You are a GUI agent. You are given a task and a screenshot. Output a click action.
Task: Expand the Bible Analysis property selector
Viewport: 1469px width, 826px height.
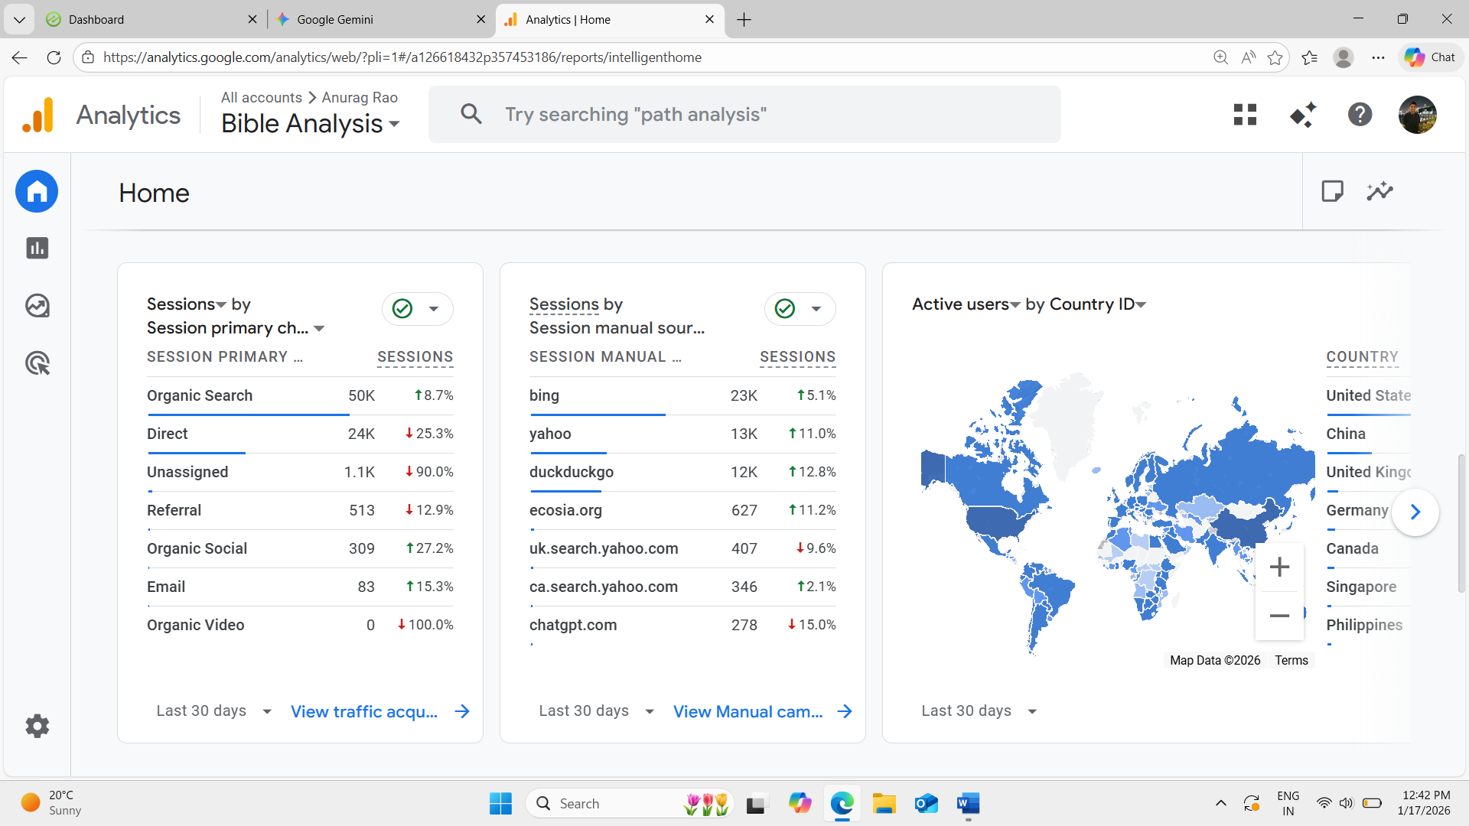pyautogui.click(x=310, y=124)
